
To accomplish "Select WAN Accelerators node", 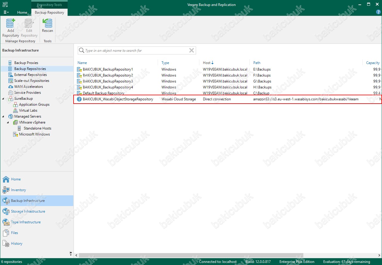I will coord(29,87).
